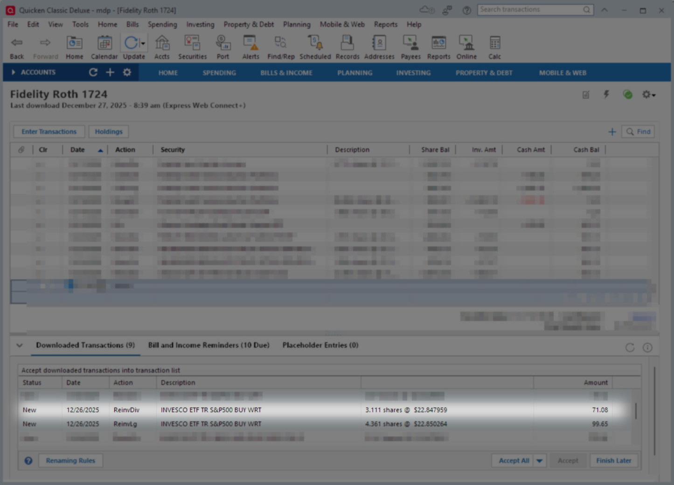Click the info icon in downloaded transactions panel
Screen dimensions: 674x485
[647, 348]
